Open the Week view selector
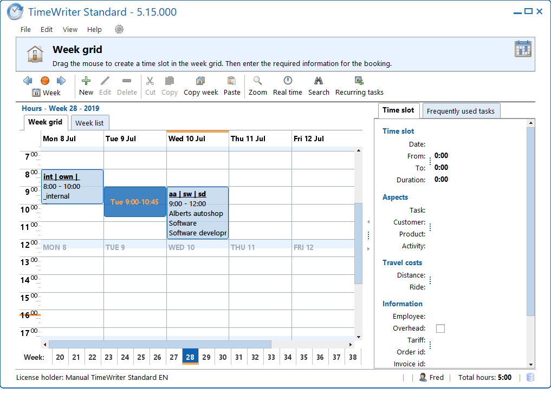This screenshot has width=551, height=408. (x=46, y=93)
